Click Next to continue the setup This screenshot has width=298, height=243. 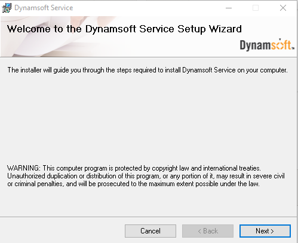tap(265, 231)
